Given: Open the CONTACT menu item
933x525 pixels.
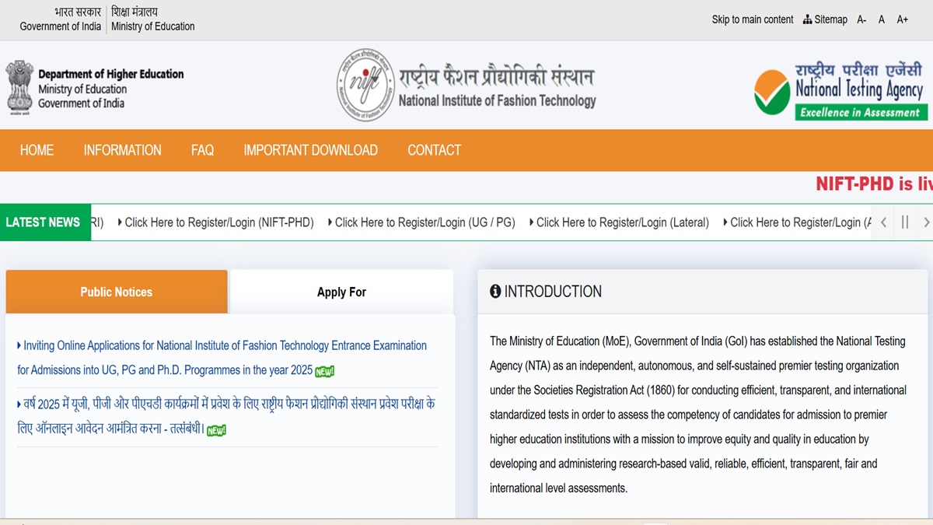Looking at the screenshot, I should point(434,150).
